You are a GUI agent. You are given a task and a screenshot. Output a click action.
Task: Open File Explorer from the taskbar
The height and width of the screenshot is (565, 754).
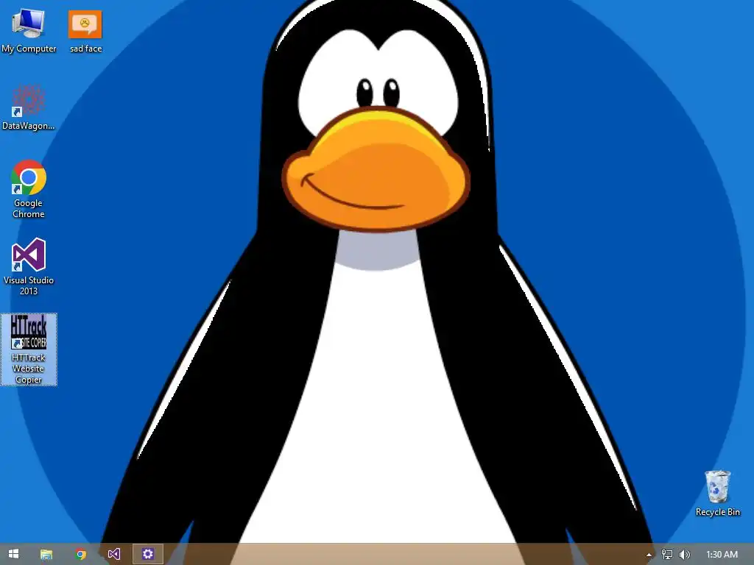[46, 555]
